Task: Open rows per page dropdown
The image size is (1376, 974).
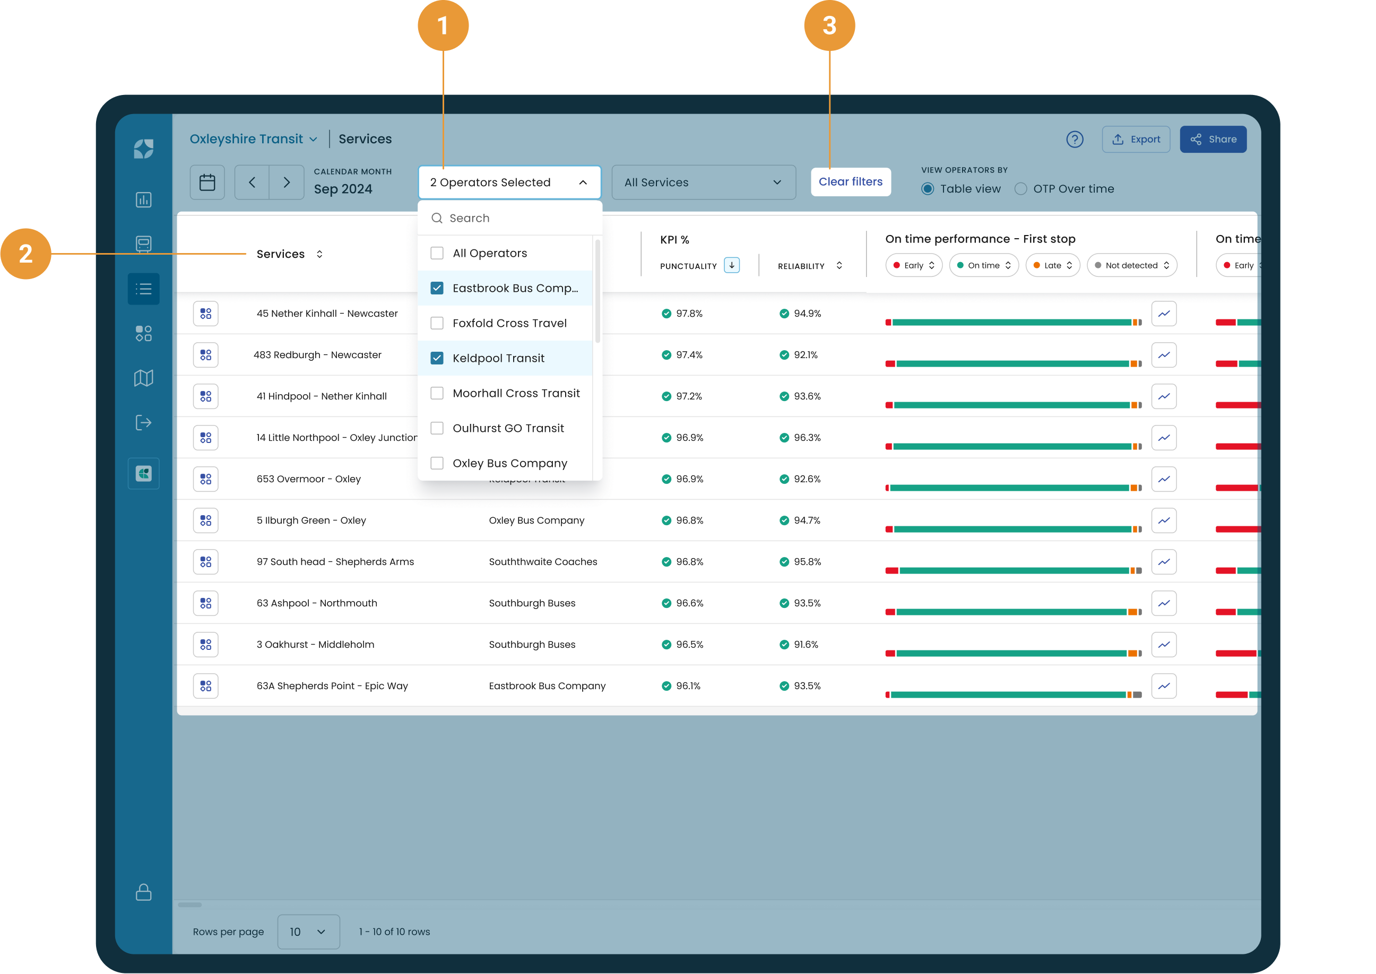Action: [308, 932]
